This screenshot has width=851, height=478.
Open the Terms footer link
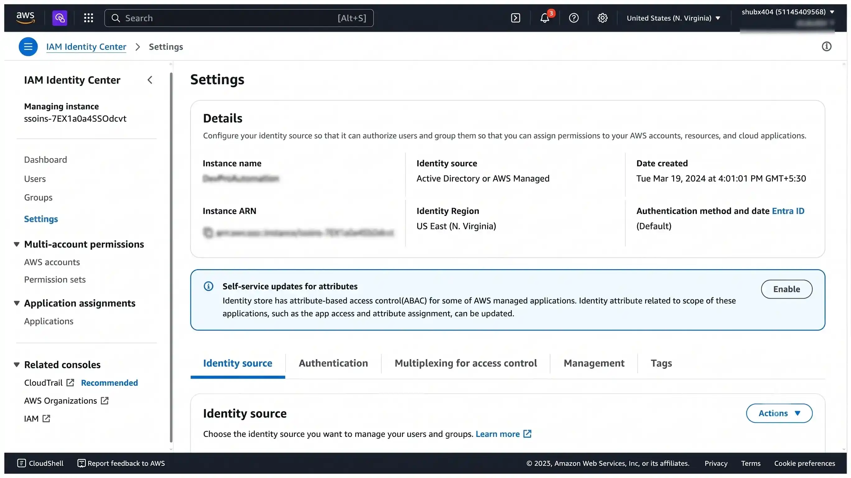751,463
